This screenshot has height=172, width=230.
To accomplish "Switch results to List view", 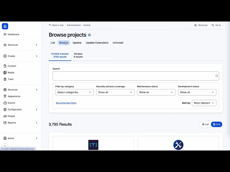I will tap(205, 124).
